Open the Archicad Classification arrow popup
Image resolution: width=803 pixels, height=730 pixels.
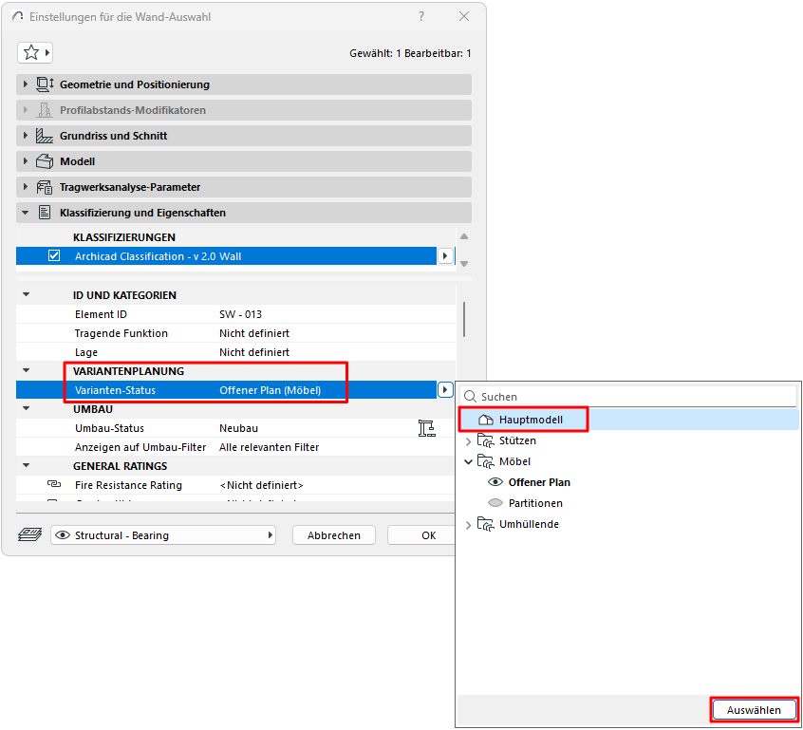point(445,255)
